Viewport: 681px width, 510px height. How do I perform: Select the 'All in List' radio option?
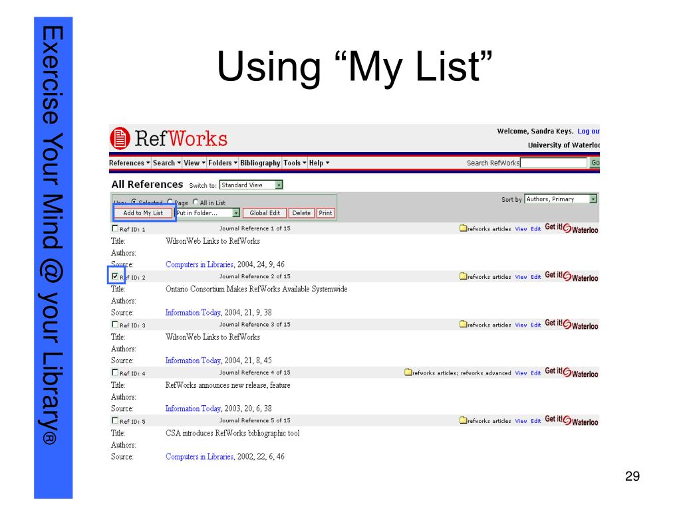click(196, 202)
